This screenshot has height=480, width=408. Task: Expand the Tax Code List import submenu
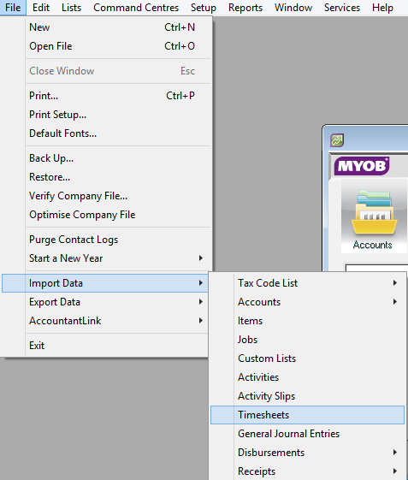click(x=307, y=283)
